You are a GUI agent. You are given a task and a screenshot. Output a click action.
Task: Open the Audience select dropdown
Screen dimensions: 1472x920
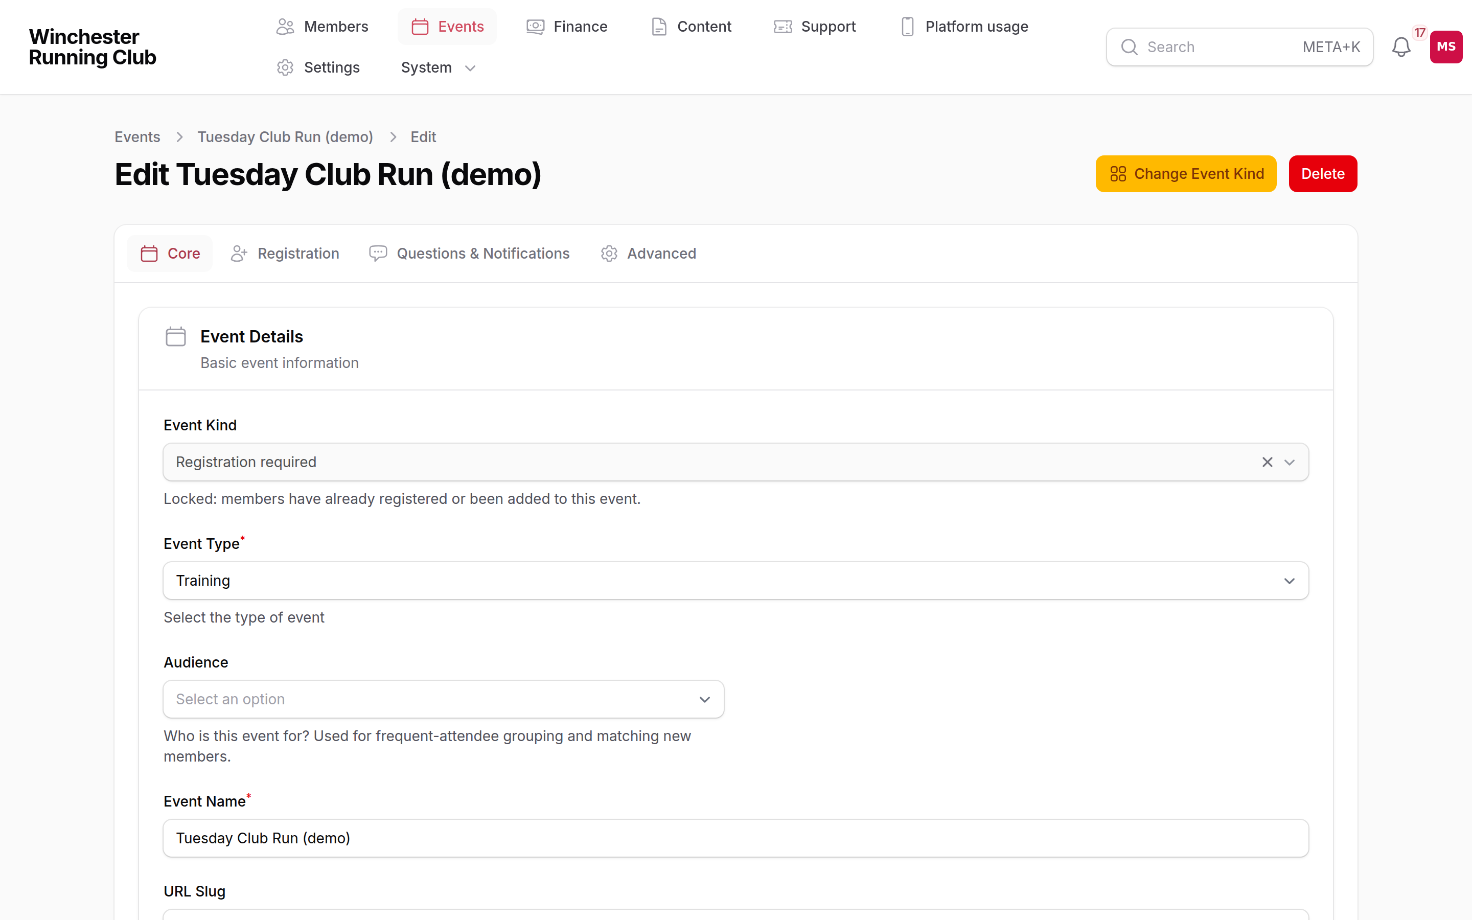(444, 699)
